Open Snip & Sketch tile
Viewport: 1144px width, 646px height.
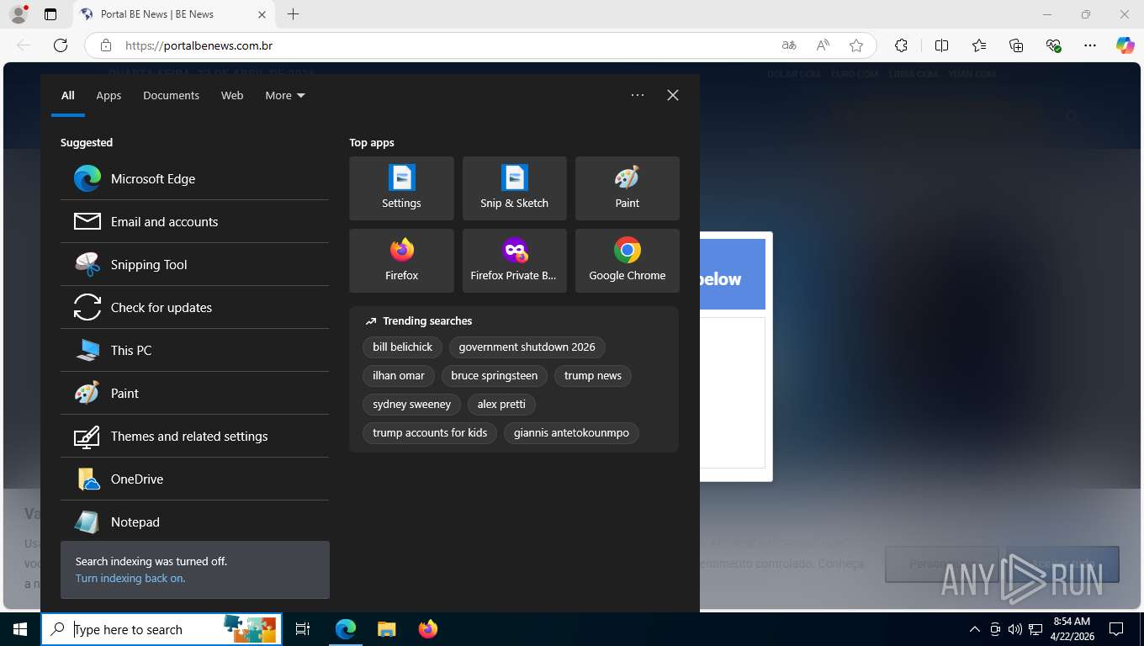(514, 188)
